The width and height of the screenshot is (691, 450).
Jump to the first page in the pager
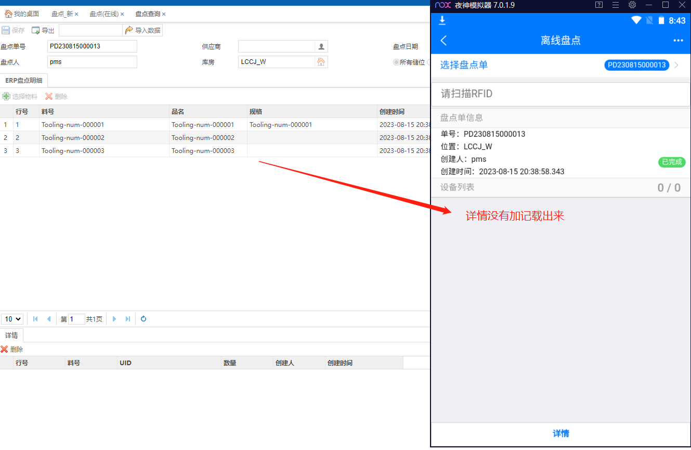[x=35, y=319]
